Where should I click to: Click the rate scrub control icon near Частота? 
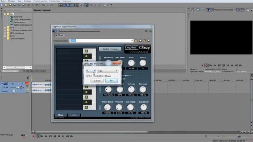point(23,136)
